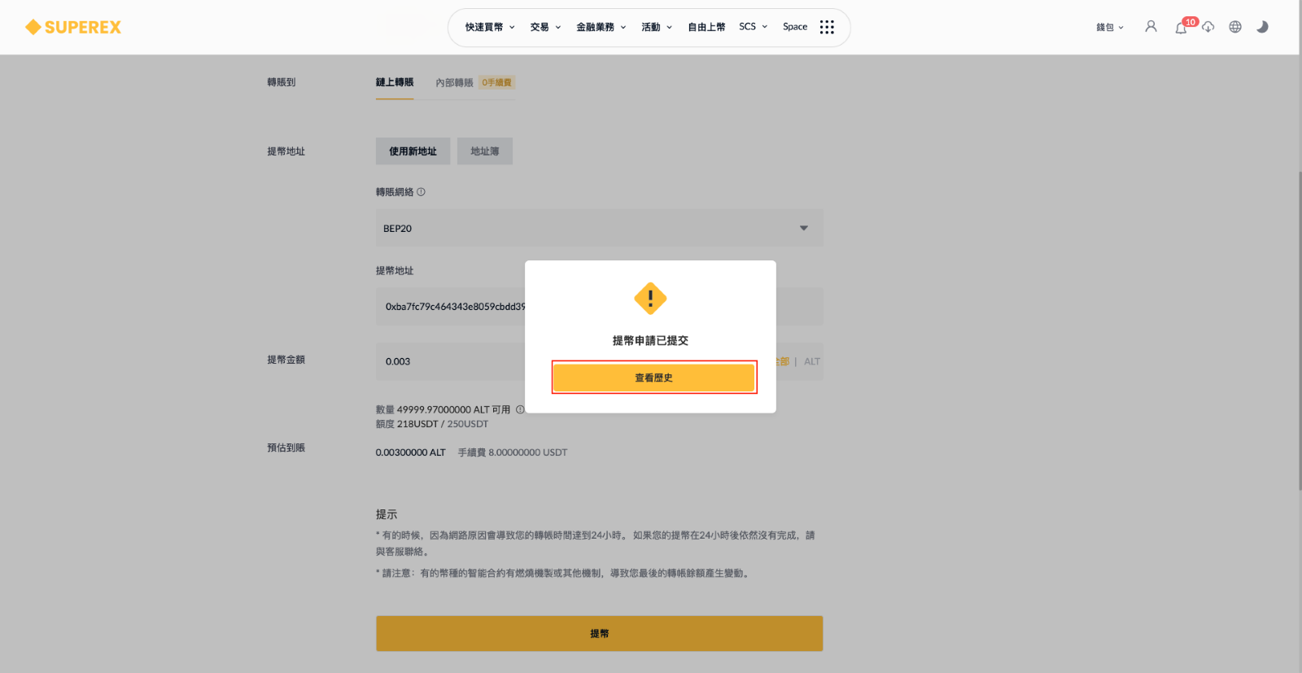1302x673 pixels.
Task: Click the download app icon
Action: (x=1208, y=27)
